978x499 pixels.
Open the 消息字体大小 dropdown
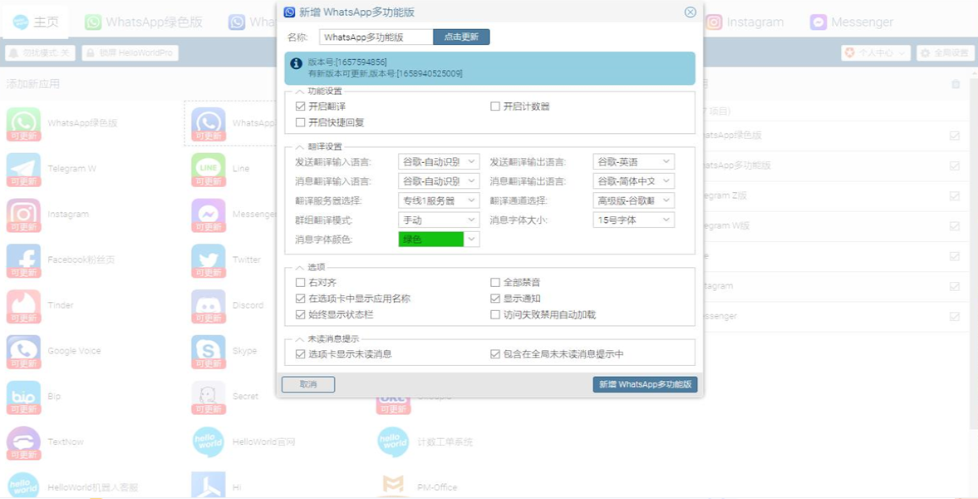(634, 220)
